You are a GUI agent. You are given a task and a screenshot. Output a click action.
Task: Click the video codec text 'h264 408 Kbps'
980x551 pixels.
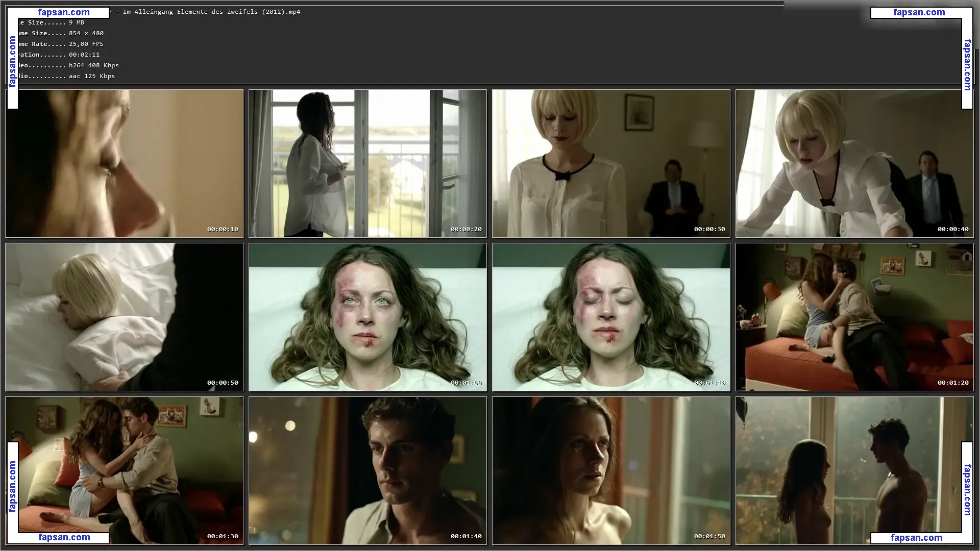[x=94, y=65]
